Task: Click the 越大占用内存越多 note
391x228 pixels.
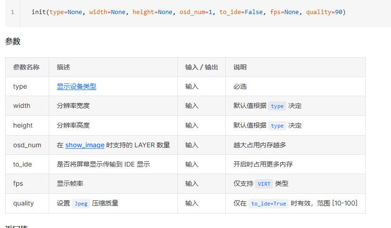Action: point(260,145)
